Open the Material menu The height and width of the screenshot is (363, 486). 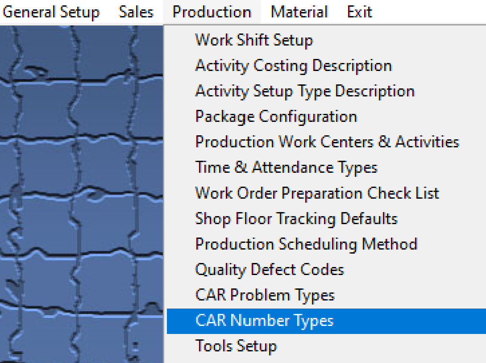[299, 12]
